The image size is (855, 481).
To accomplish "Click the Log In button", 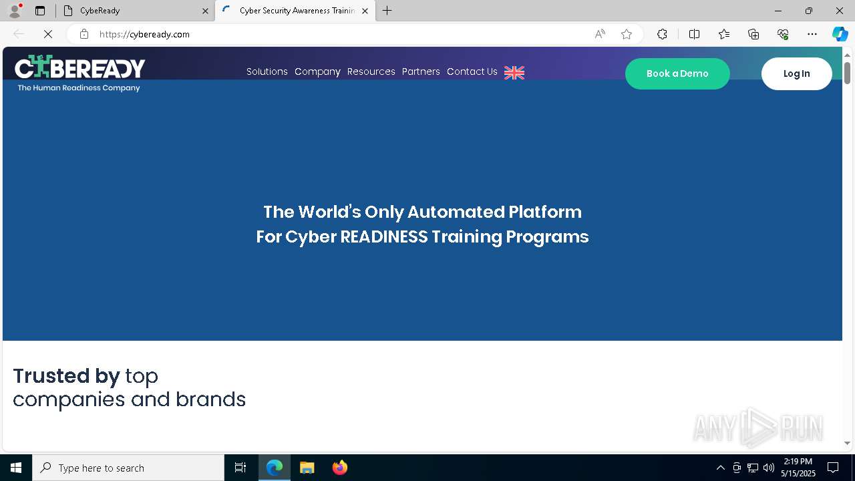I will pos(797,73).
